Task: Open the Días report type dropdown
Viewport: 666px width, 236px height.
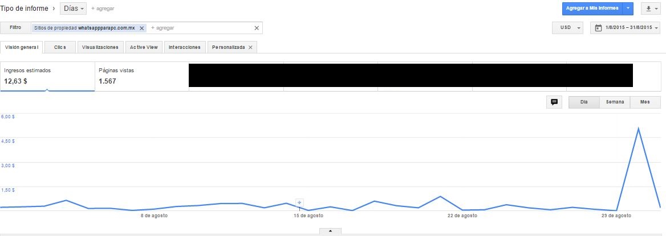Action: 74,9
